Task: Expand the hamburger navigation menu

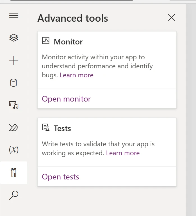Action: (14, 16)
